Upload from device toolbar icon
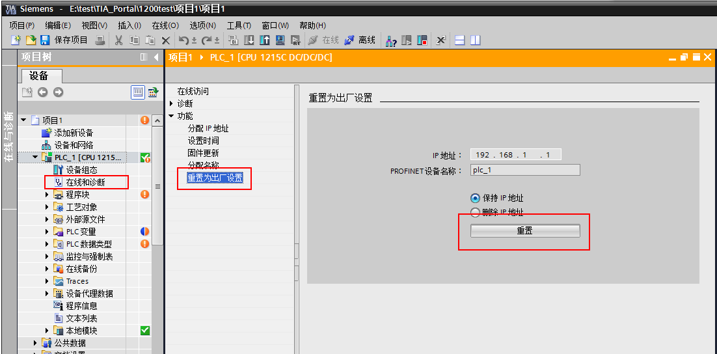 pos(265,40)
